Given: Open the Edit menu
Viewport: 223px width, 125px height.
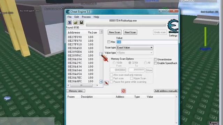Looking at the screenshot, I should click(77, 17).
